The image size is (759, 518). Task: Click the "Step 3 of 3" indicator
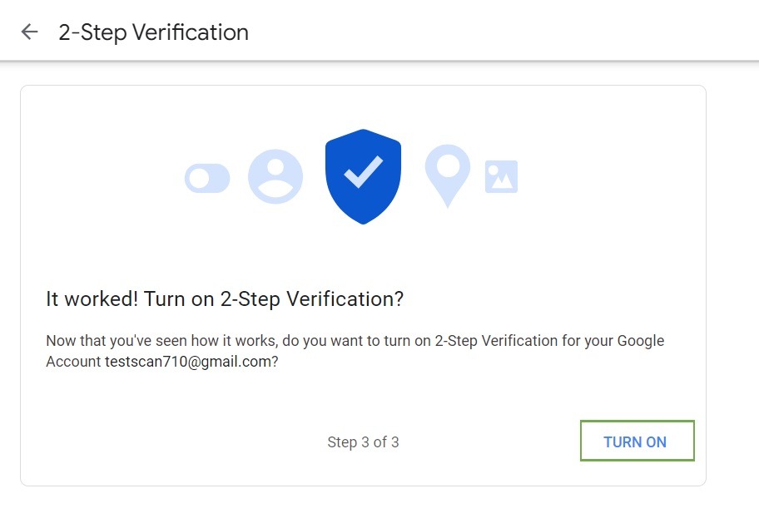[363, 442]
